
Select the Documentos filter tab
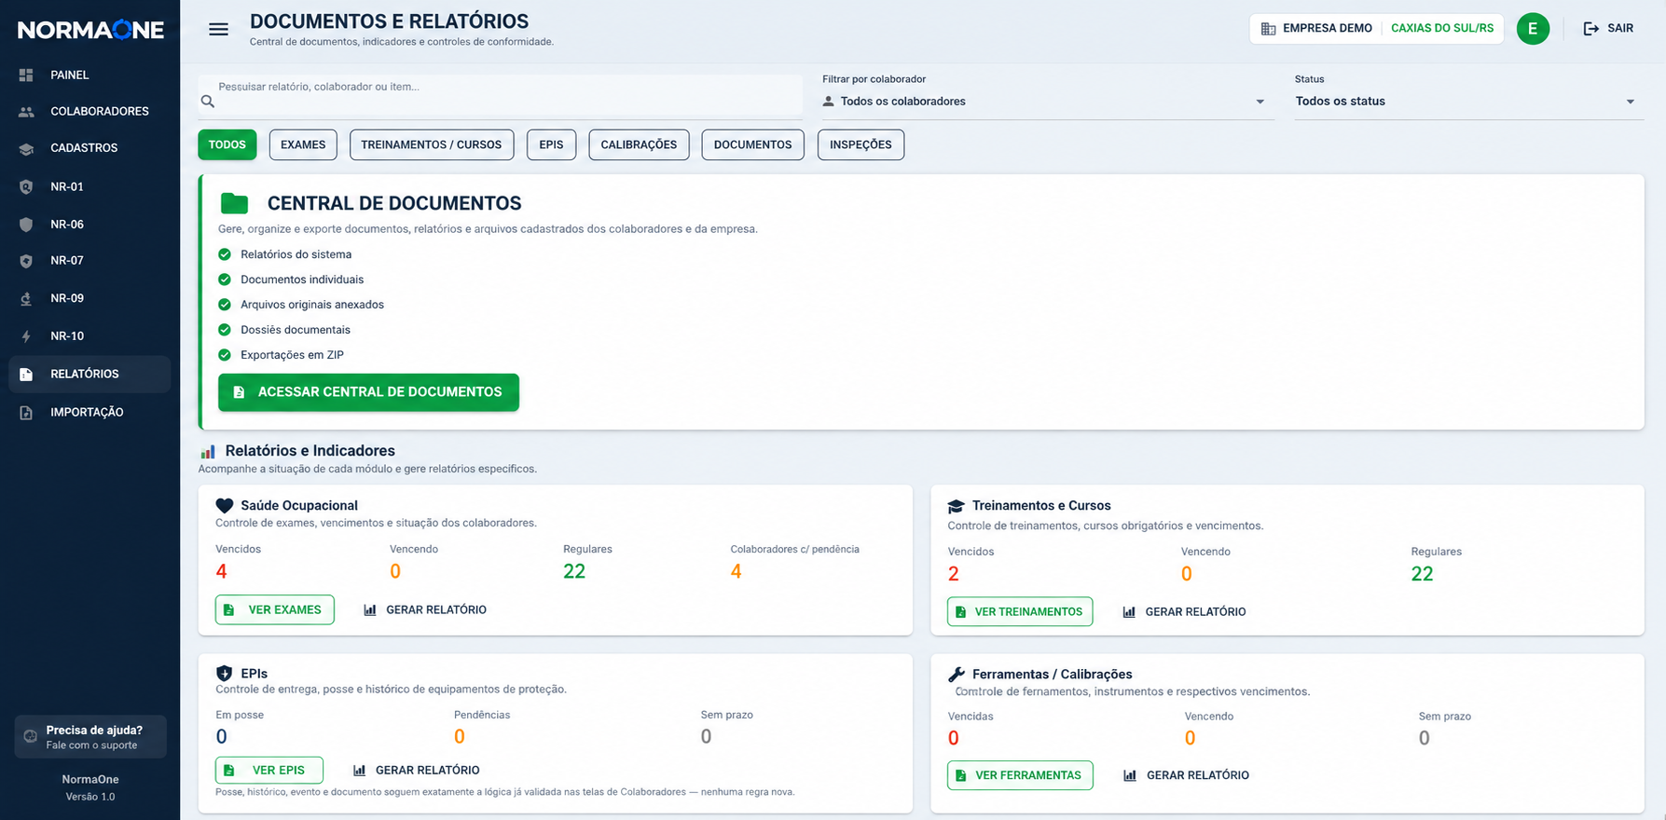coord(752,144)
